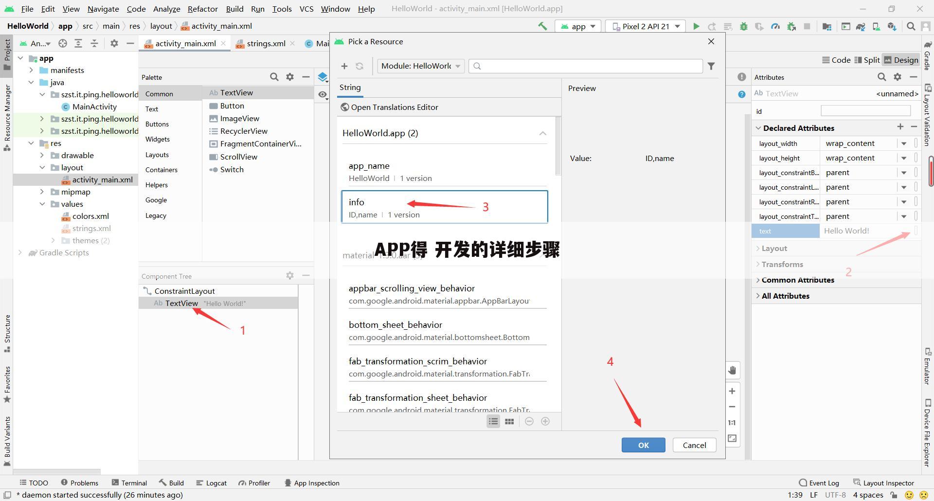Collapse the values folder
The height and width of the screenshot is (501, 934).
[x=42, y=204]
